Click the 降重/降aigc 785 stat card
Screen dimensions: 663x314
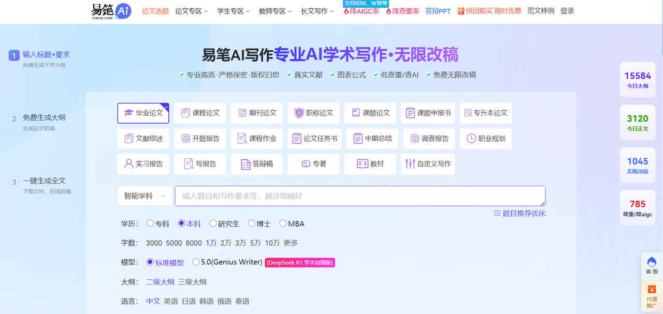click(x=638, y=208)
